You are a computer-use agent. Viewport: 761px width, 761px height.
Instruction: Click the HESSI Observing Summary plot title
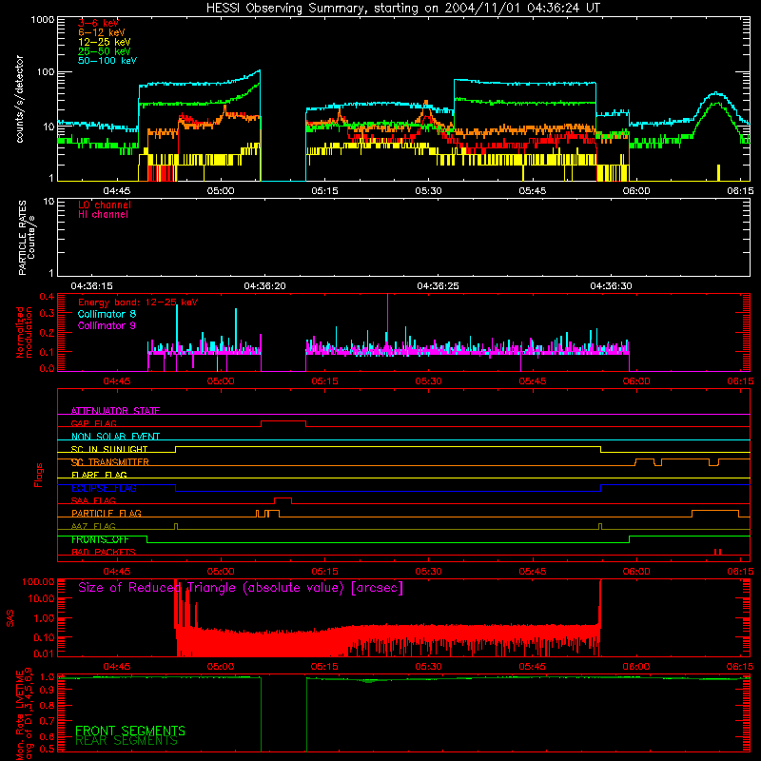(402, 8)
